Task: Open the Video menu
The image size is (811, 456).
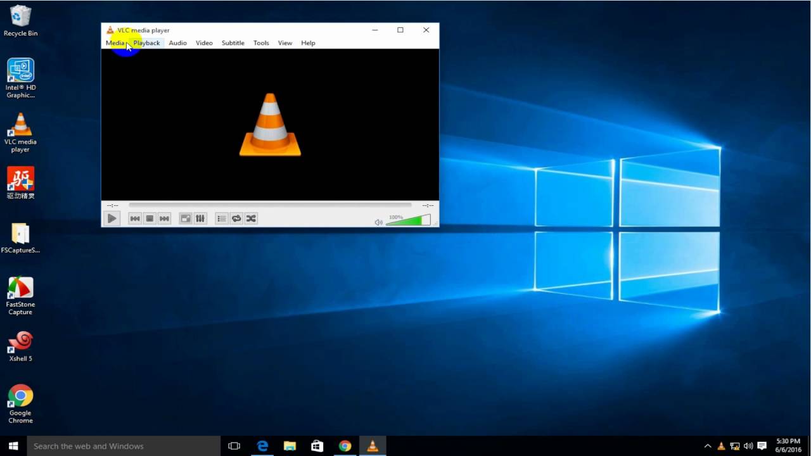Action: point(204,43)
